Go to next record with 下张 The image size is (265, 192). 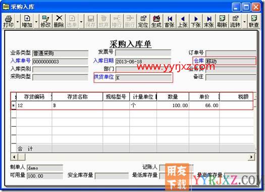pyautogui.click(x=196, y=21)
